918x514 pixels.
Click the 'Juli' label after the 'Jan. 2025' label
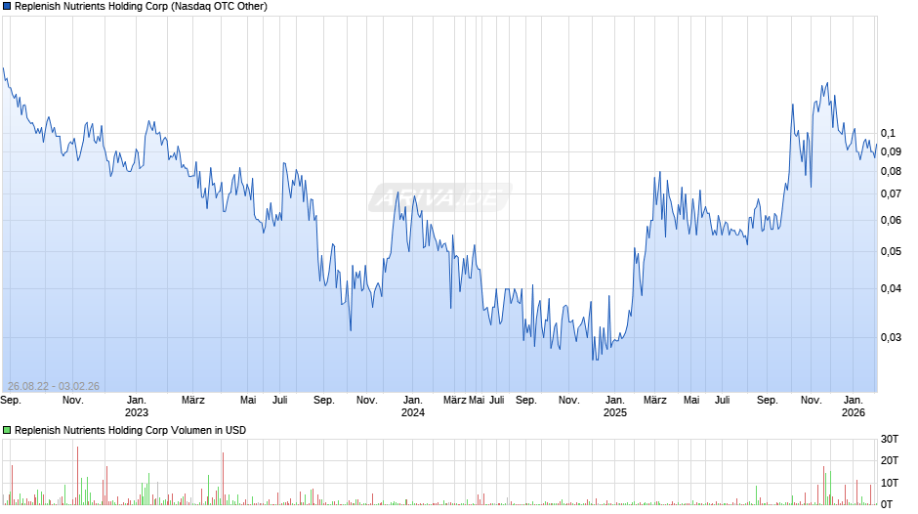coord(723,401)
